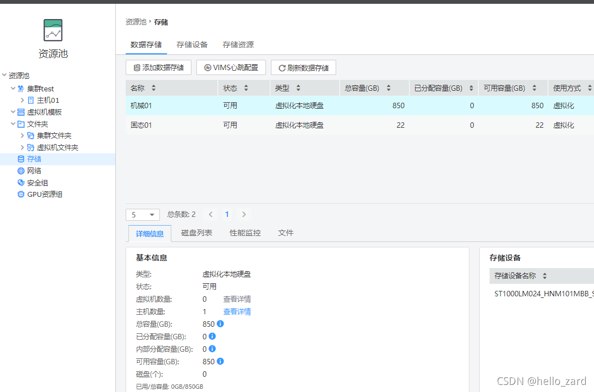The height and width of the screenshot is (392, 594).
Task: Click the info icon beside 可用容量(GB) value
Action: [220, 362]
